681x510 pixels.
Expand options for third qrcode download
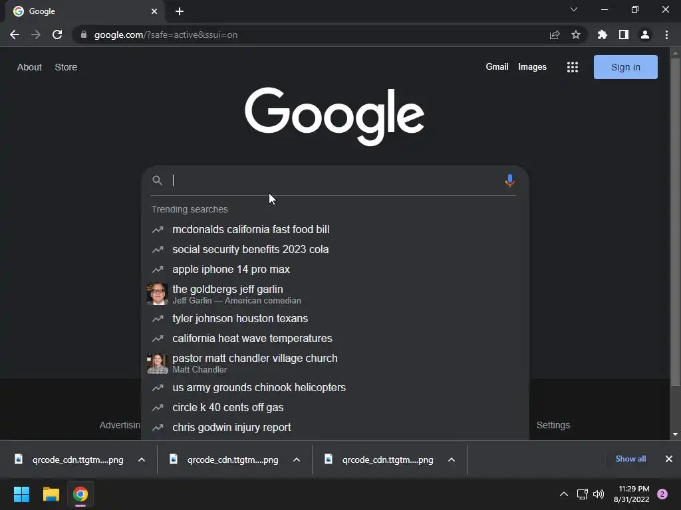[452, 460]
